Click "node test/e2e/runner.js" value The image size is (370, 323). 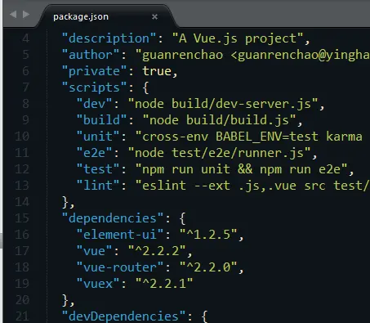click(220, 153)
